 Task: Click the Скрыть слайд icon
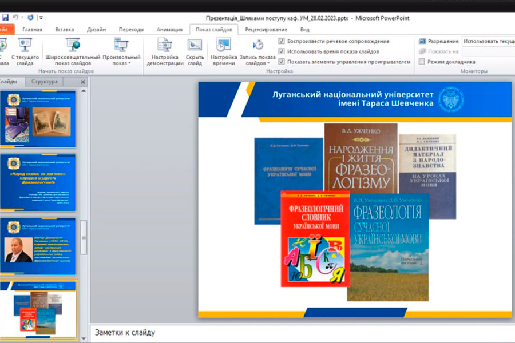pos(195,46)
